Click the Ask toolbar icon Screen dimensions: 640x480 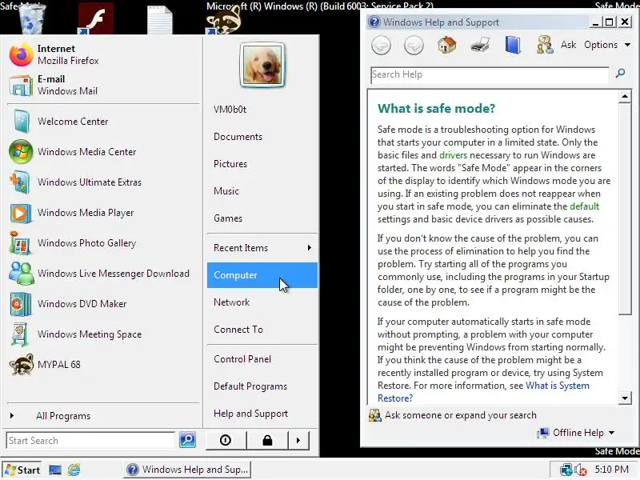click(545, 45)
